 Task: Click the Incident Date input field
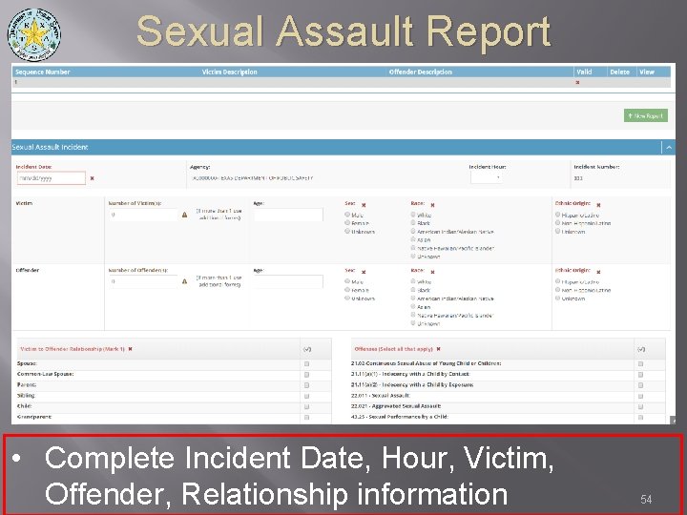point(52,178)
